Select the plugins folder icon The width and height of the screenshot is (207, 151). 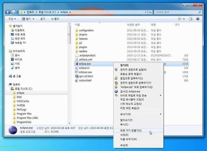click(77, 47)
